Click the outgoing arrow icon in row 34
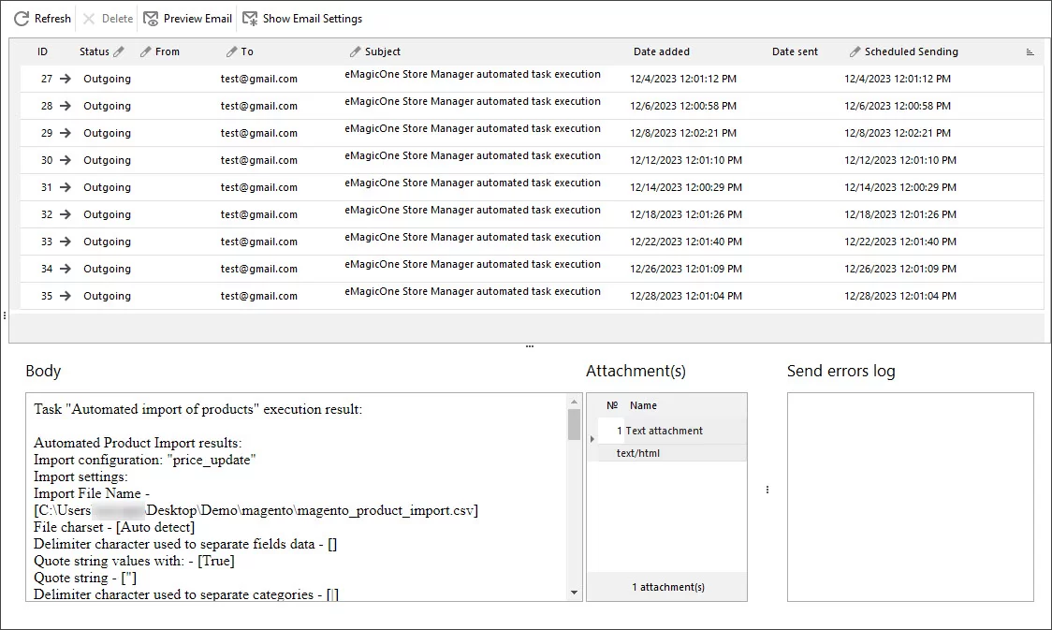 66,269
